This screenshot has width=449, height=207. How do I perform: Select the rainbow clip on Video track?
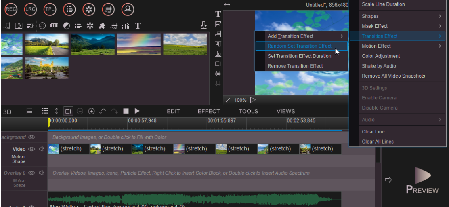[x=194, y=149]
